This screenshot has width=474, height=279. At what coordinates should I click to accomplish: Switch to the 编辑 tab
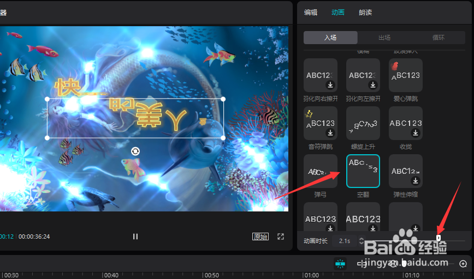point(311,13)
